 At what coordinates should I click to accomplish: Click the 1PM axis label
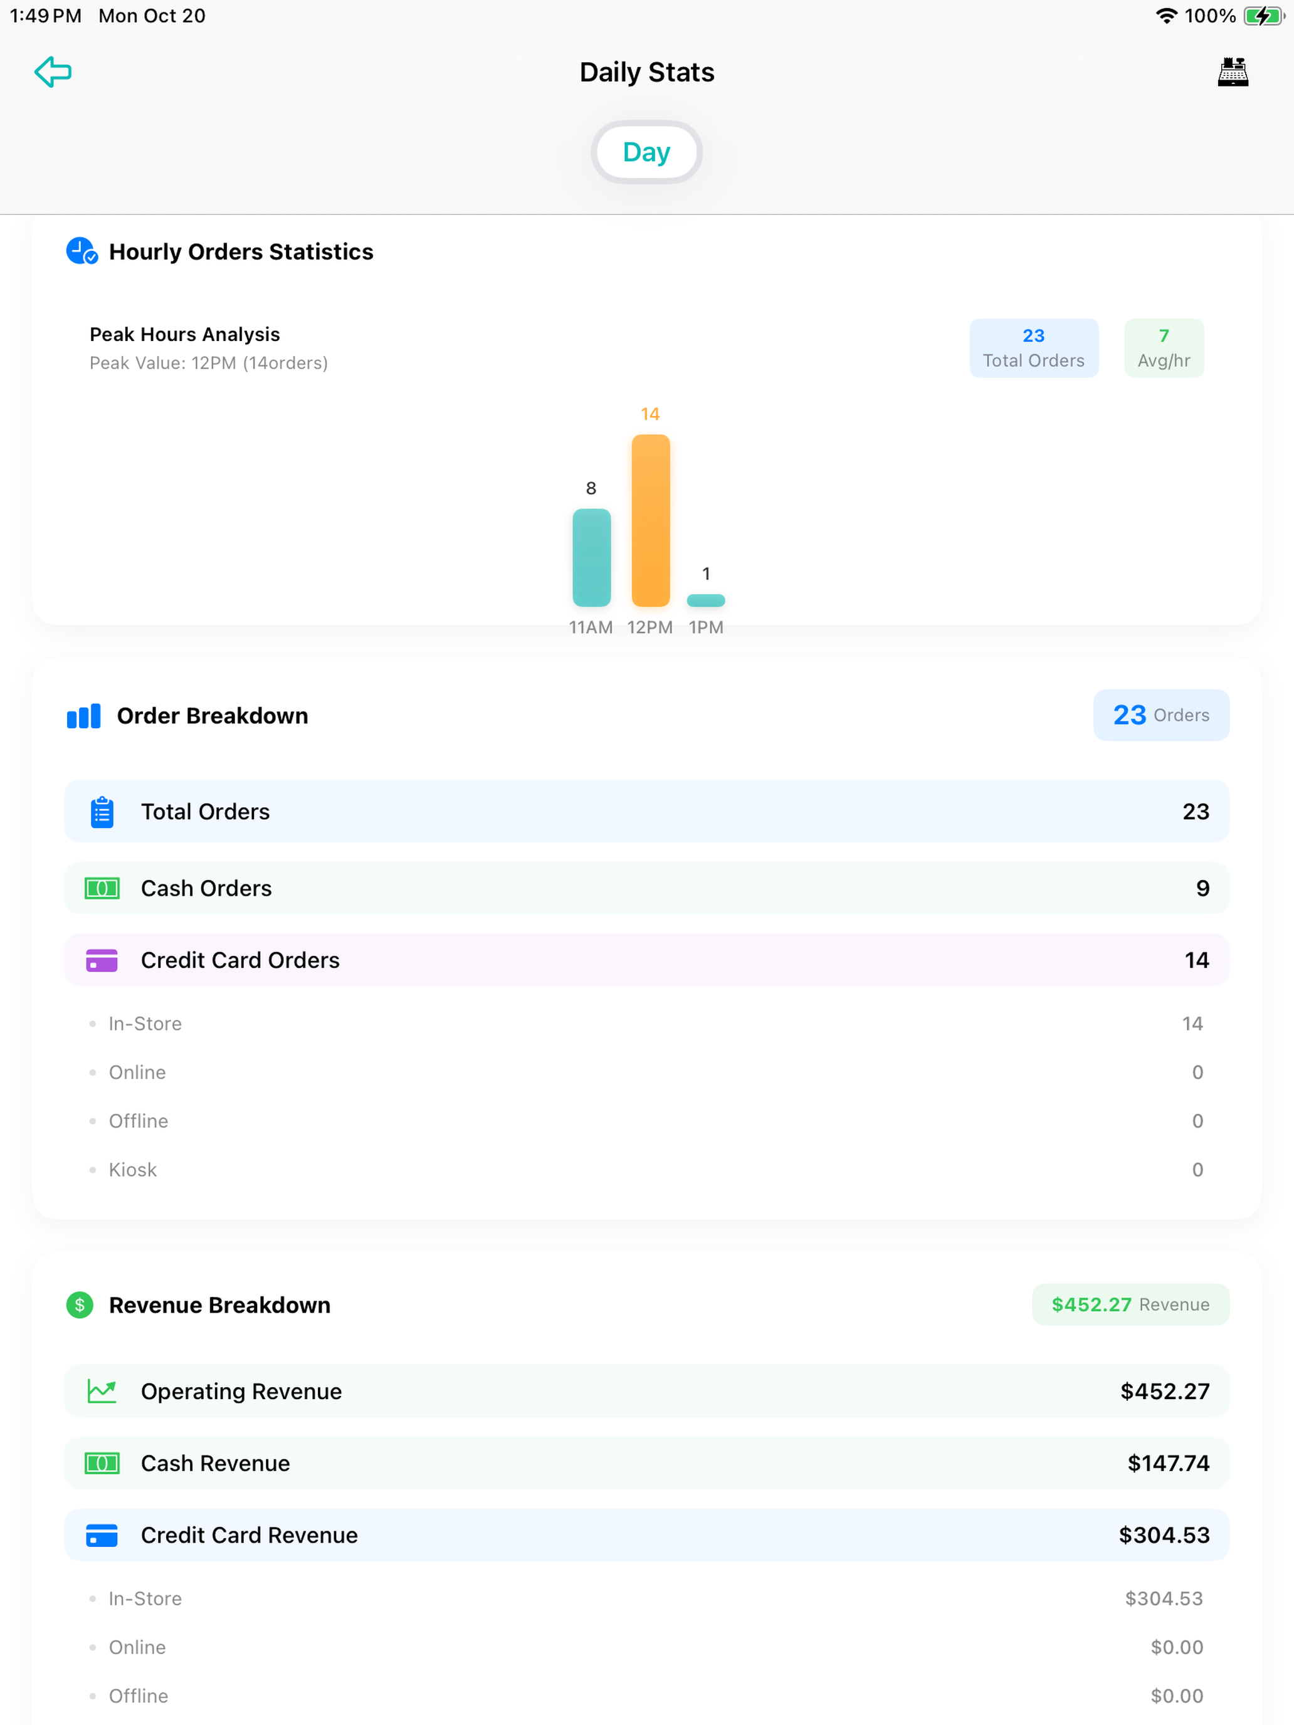click(706, 627)
